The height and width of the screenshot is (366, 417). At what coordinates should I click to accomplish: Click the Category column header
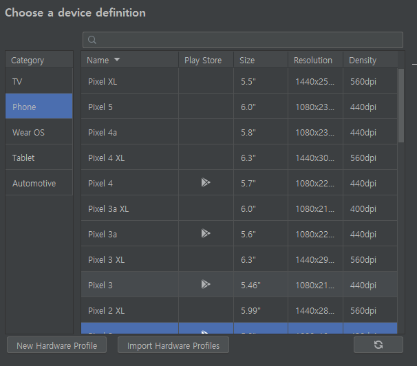[x=39, y=60]
